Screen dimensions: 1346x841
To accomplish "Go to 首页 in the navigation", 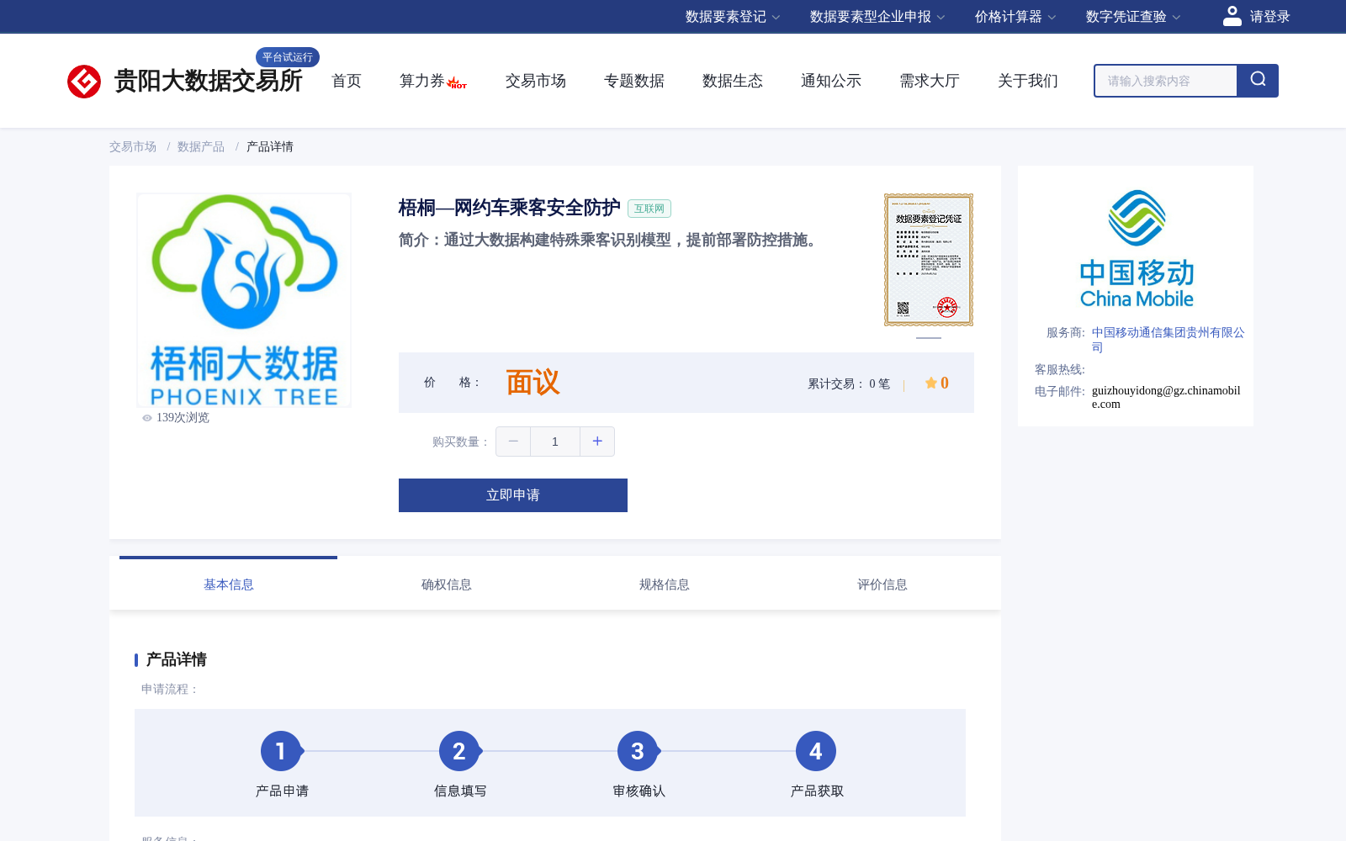I will 347,81.
